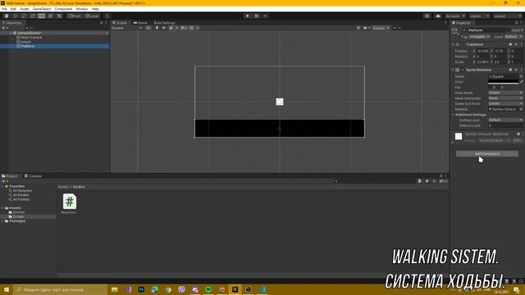The width and height of the screenshot is (525, 295).
Task: Open Windows Start menu
Action: (x=7, y=289)
